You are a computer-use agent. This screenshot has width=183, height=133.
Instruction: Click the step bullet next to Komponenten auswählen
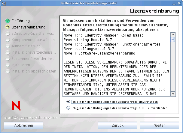point(8,40)
